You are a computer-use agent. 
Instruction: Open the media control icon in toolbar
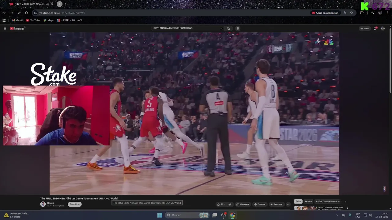(x=373, y=13)
